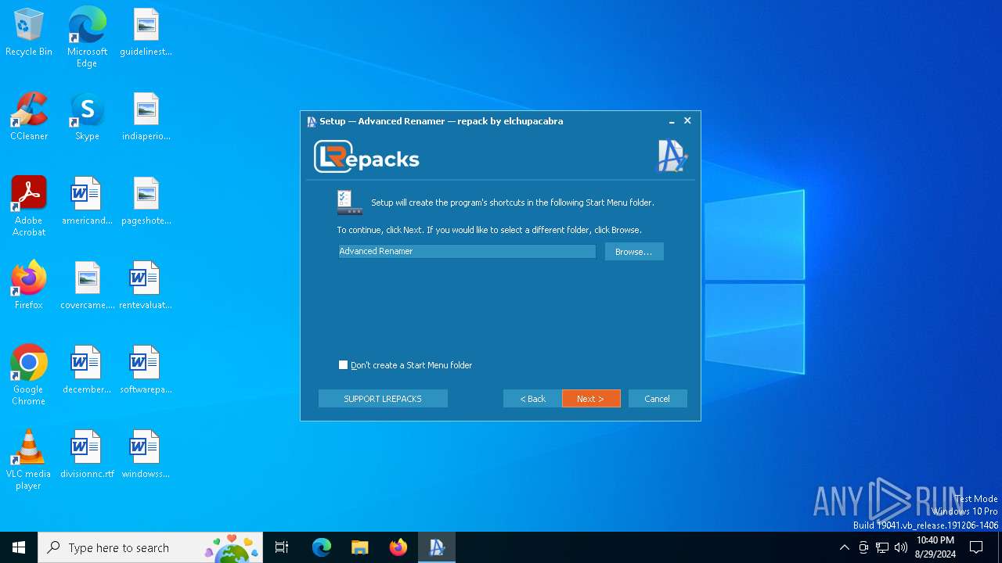The width and height of the screenshot is (1002, 563).
Task: Cancel the Advanced Renamer setup
Action: [x=658, y=399]
